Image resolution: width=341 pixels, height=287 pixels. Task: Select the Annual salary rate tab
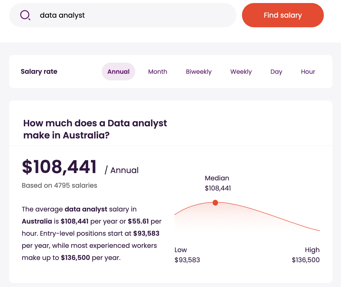pyautogui.click(x=118, y=71)
